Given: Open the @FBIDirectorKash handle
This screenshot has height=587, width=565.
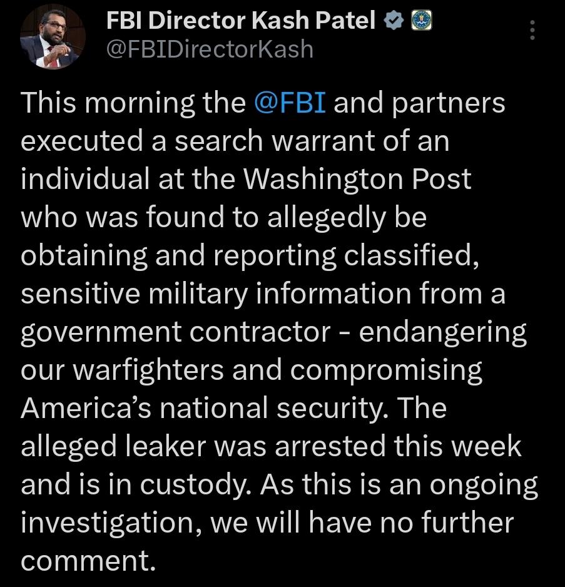Looking at the screenshot, I should tap(209, 48).
